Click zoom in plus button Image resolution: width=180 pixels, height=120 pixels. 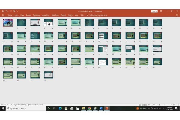coord(171,105)
